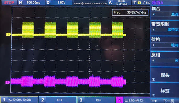Toggle the 反相 invert setting 关
Image resolution: width=179 pixels, height=103 pixels.
tap(165, 61)
